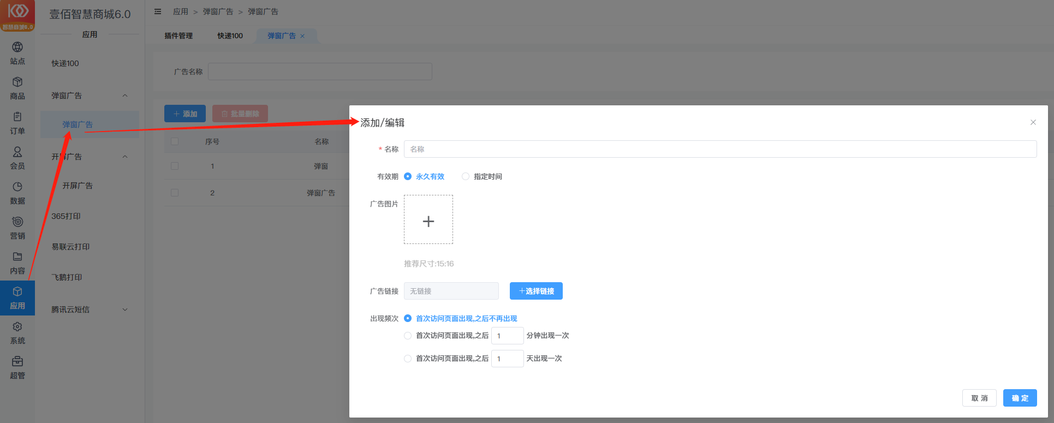1054x423 pixels.
Task: Collapse the 弹窗广告 menu group
Action: tap(125, 96)
